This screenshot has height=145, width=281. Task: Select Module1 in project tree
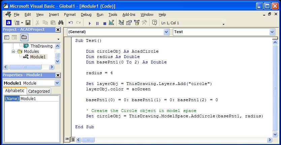tap(38, 57)
